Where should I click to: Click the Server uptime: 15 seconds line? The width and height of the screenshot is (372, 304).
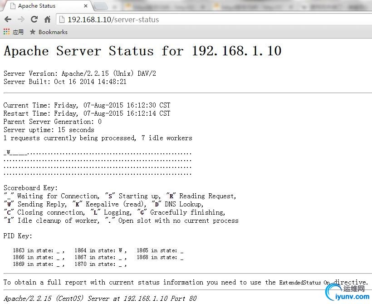pyautogui.click(x=49, y=130)
